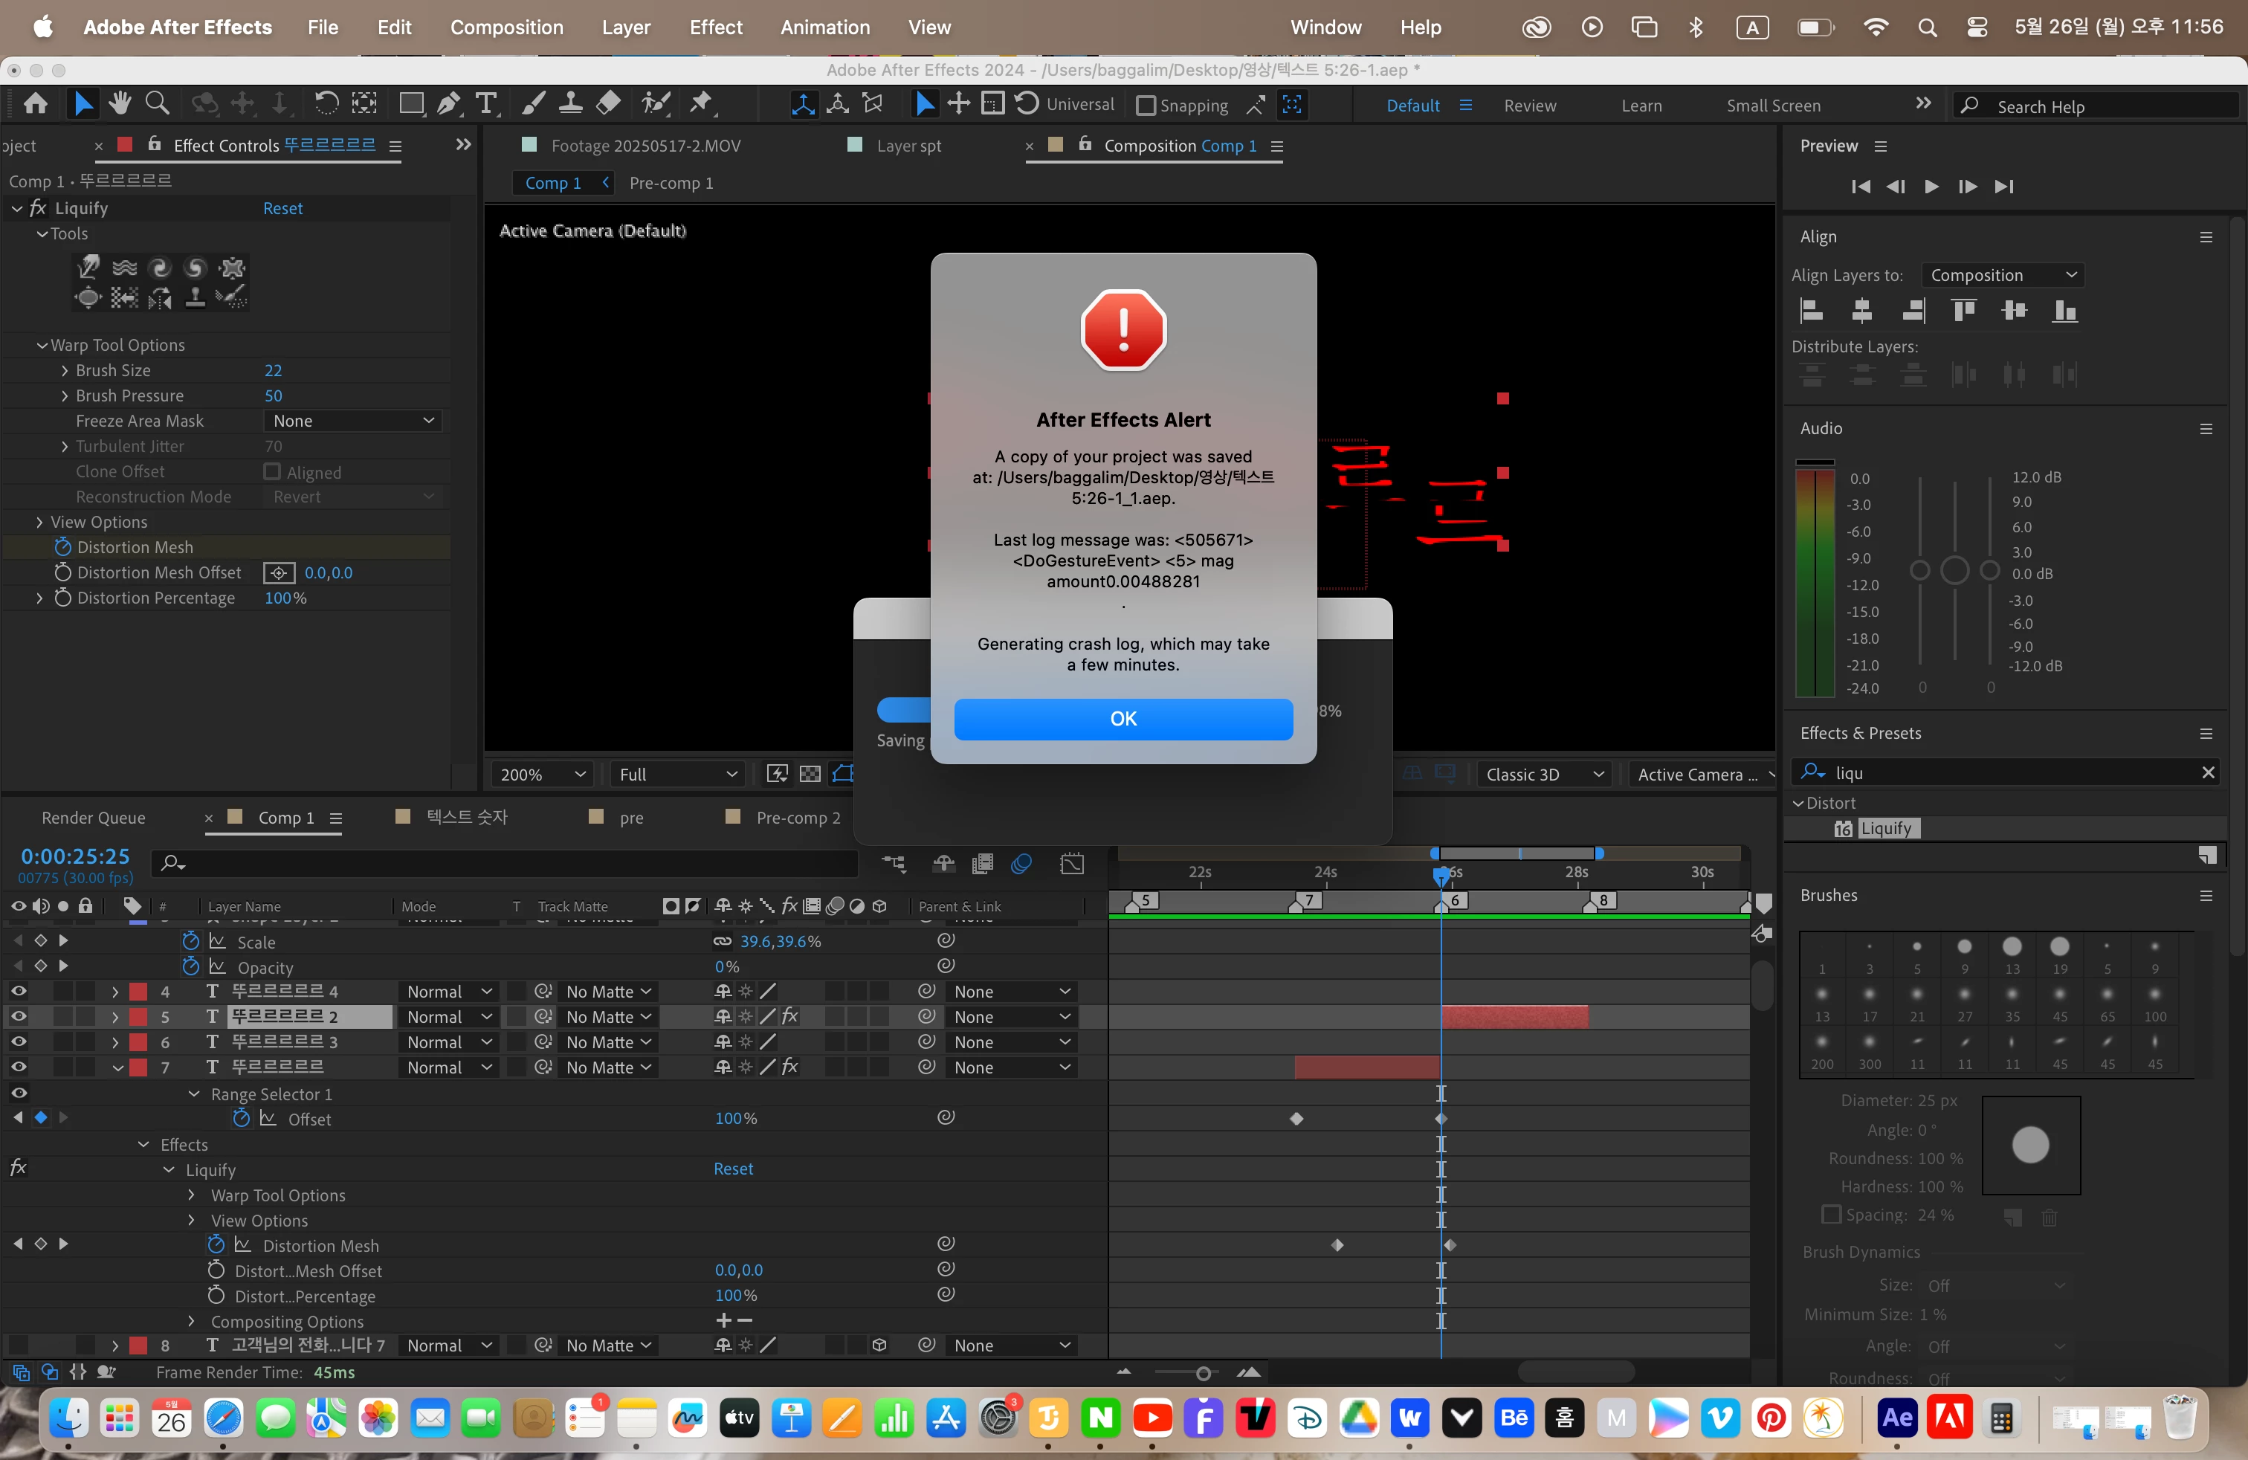Select the Zoom magnifier tool
Screen dimensions: 2248x1460
[x=158, y=104]
